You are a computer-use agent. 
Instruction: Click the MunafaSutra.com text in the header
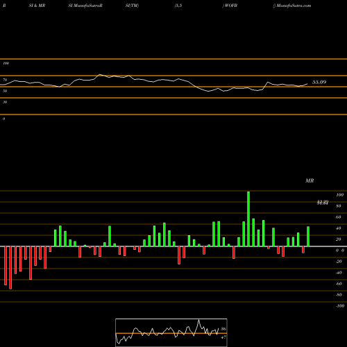tap(294, 6)
